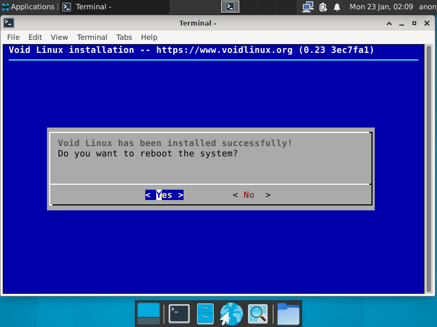Open the network connections tray icon
This screenshot has width=437, height=327.
pyautogui.click(x=308, y=7)
